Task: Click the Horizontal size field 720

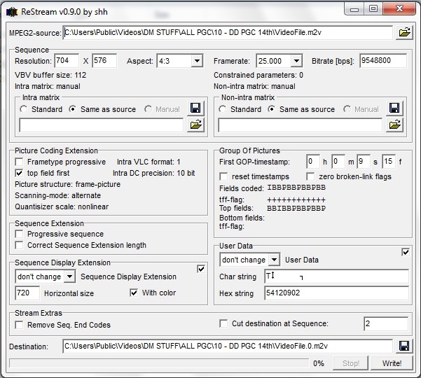Action: click(27, 293)
